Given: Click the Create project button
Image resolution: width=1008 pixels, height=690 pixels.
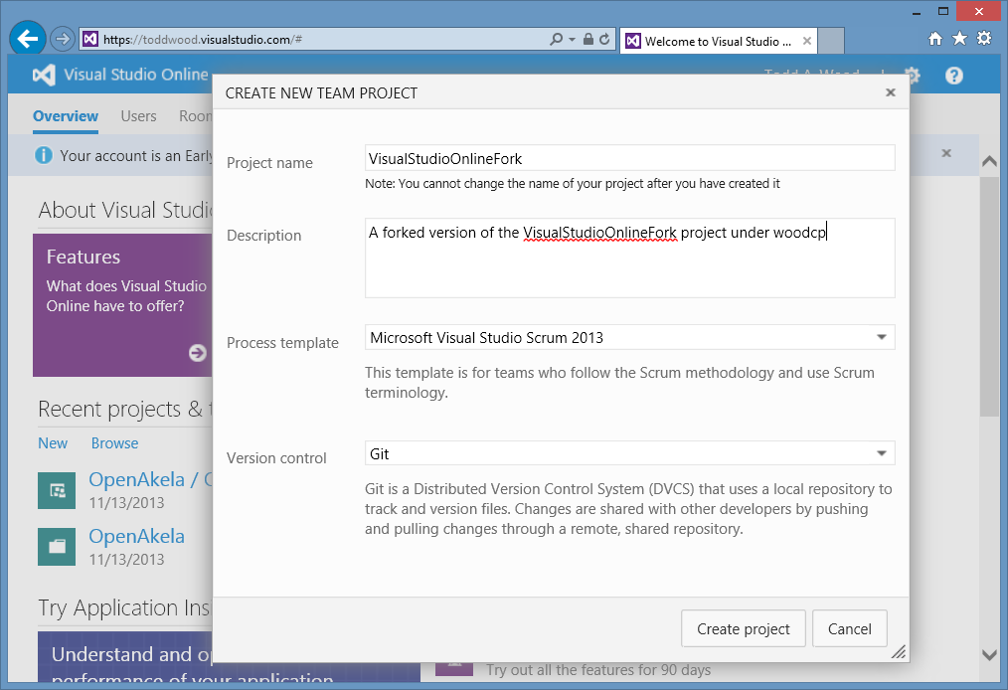Looking at the screenshot, I should 744,628.
